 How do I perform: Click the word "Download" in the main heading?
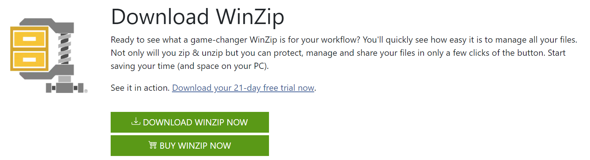pyautogui.click(x=160, y=17)
